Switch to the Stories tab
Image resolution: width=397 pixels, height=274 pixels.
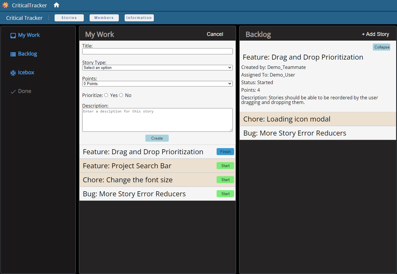(x=69, y=18)
